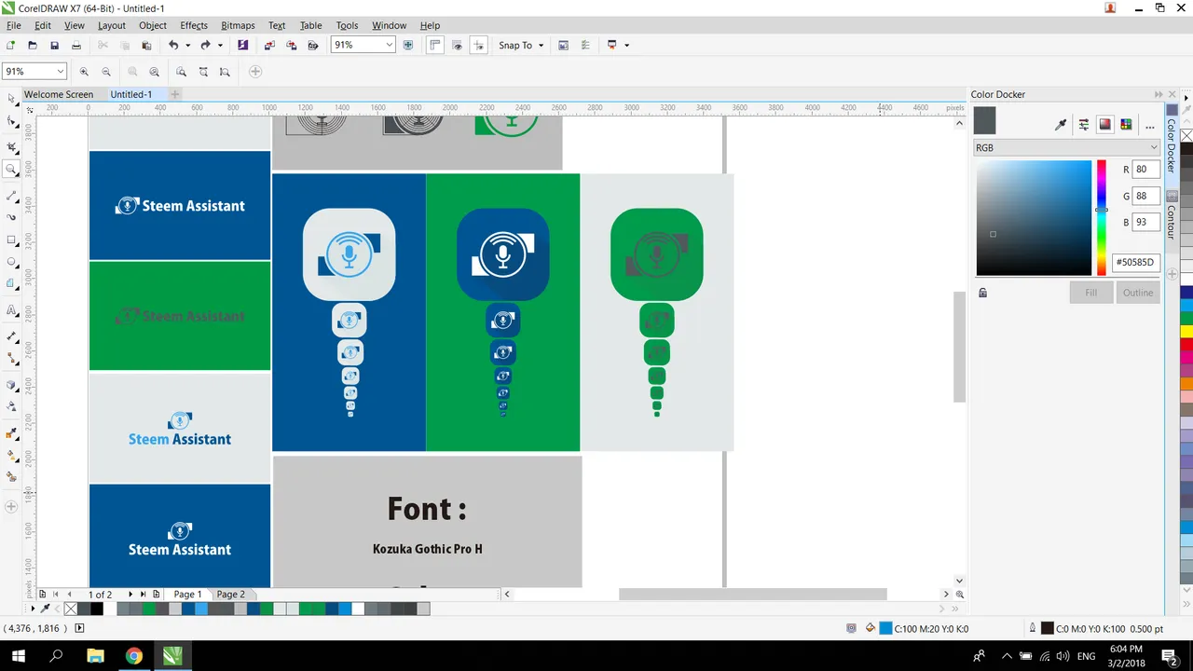Print using the printer toolbar icon
1193x671 pixels.
click(x=76, y=45)
